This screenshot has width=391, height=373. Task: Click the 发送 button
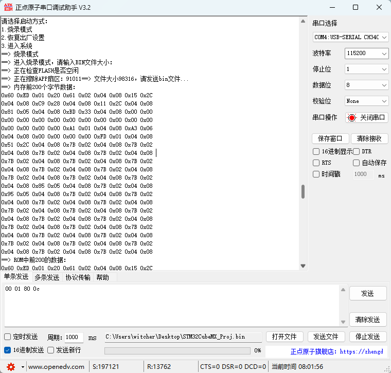coord(368,293)
